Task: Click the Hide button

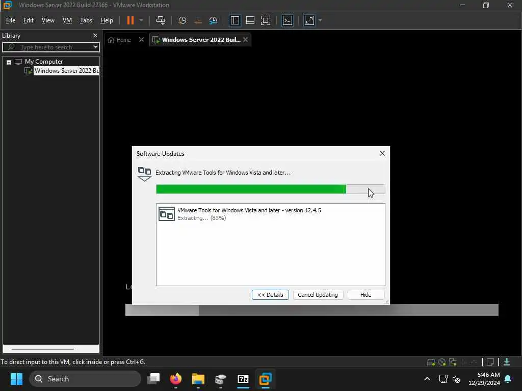Action: (x=366, y=295)
